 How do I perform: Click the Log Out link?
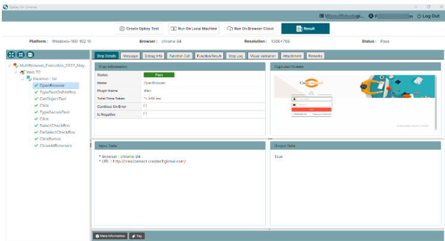click(x=428, y=16)
